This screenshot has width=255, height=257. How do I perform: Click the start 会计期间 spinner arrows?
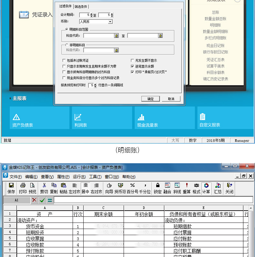[x=92, y=15]
